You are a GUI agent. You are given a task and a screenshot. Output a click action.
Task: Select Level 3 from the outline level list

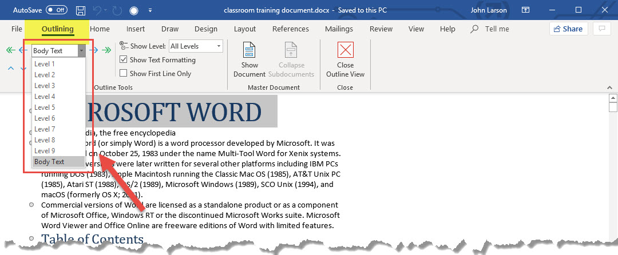(45, 86)
